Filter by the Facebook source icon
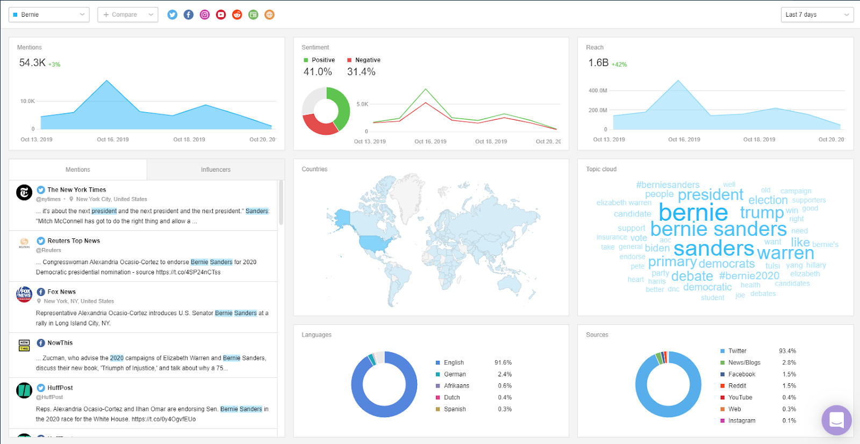Viewport: 860px width, 444px height. click(188, 14)
